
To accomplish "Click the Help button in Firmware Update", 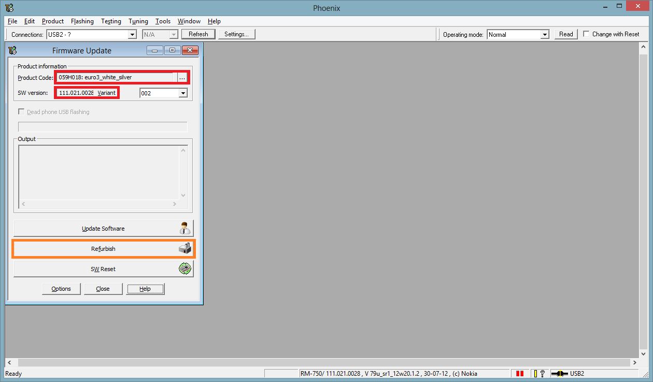I will pos(145,289).
